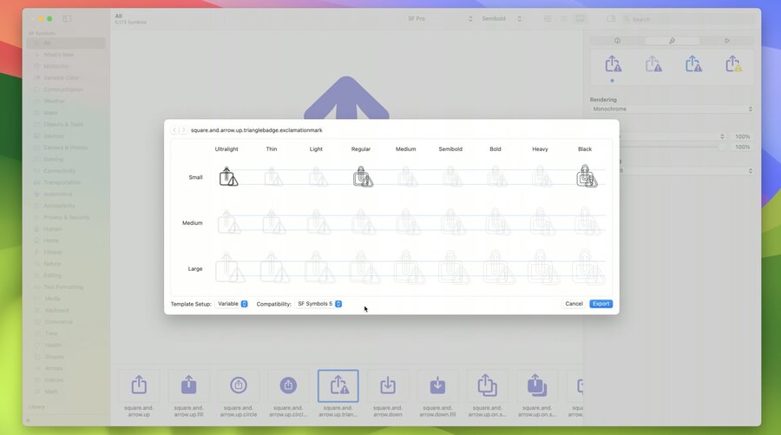781x435 pixels.
Task: Select Multicolor category in sidebar
Action: point(66,66)
